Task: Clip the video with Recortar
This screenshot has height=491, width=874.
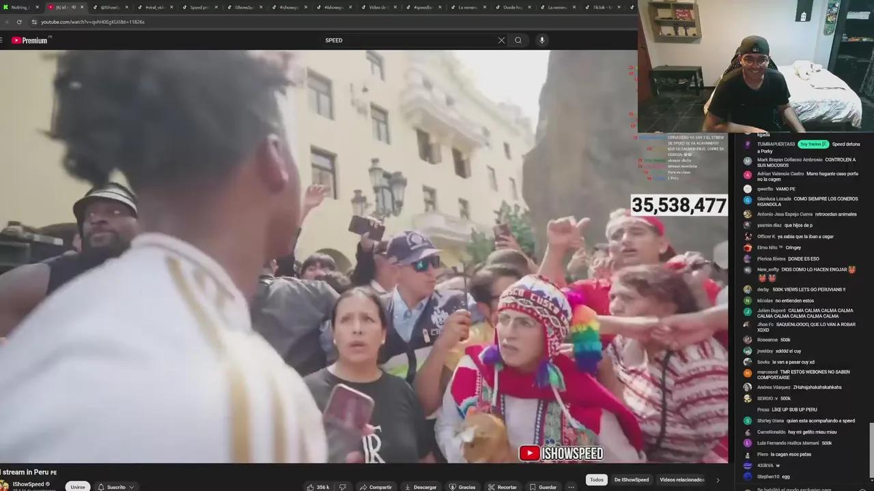Action: point(503,487)
